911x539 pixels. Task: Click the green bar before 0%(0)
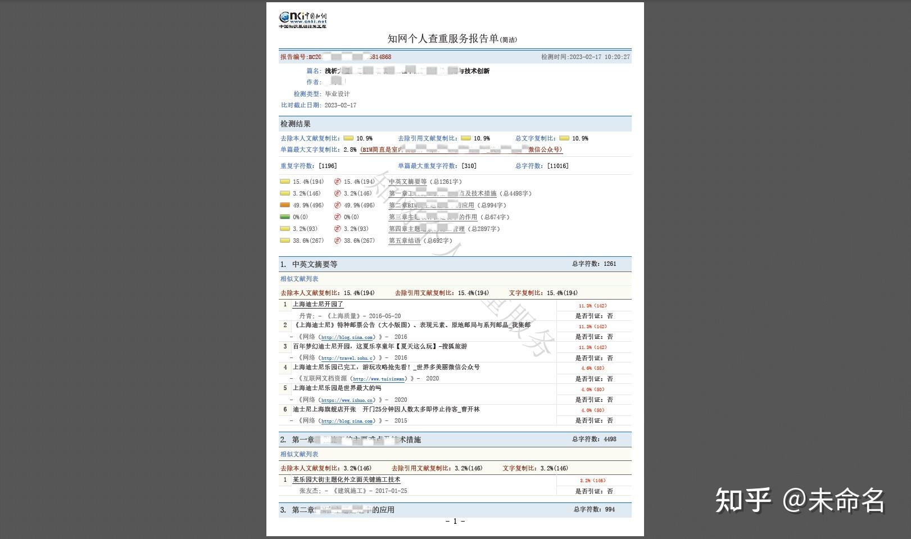tap(285, 217)
